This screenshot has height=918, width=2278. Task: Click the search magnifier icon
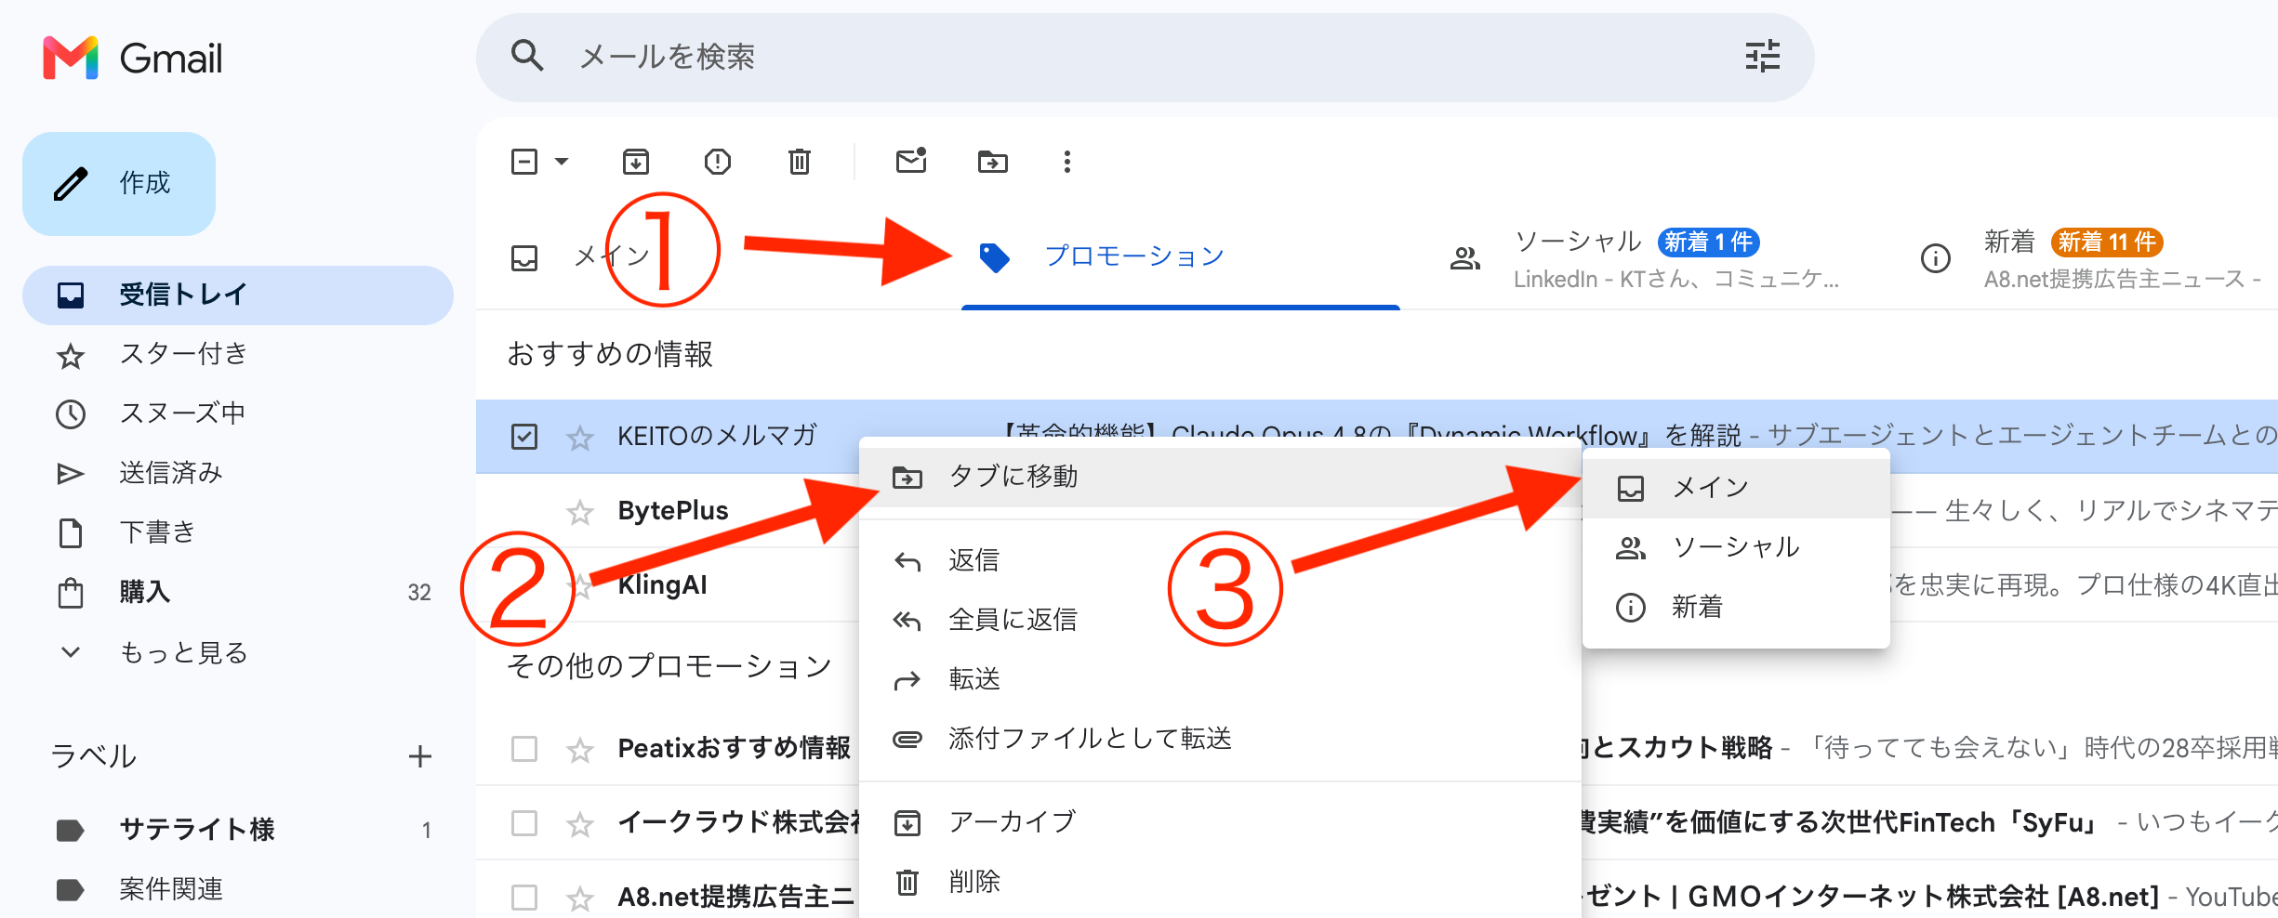click(527, 56)
